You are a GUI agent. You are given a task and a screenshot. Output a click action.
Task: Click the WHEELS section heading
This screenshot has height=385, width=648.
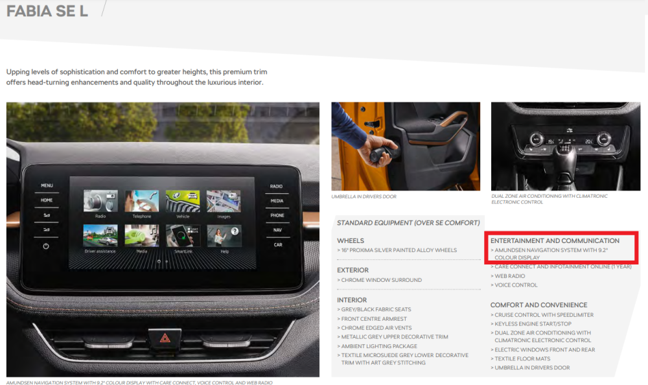(x=351, y=240)
